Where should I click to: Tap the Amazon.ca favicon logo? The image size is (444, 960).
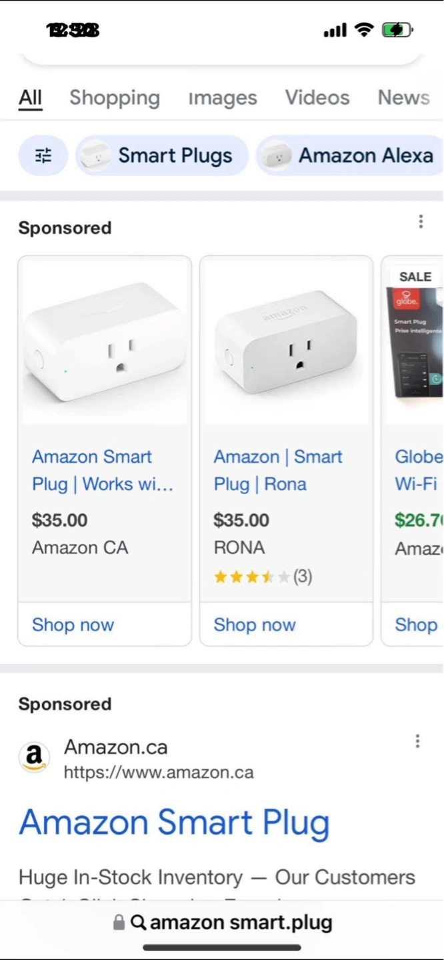click(x=34, y=757)
